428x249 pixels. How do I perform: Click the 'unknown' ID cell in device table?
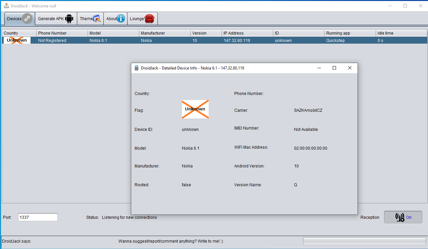[x=299, y=40]
